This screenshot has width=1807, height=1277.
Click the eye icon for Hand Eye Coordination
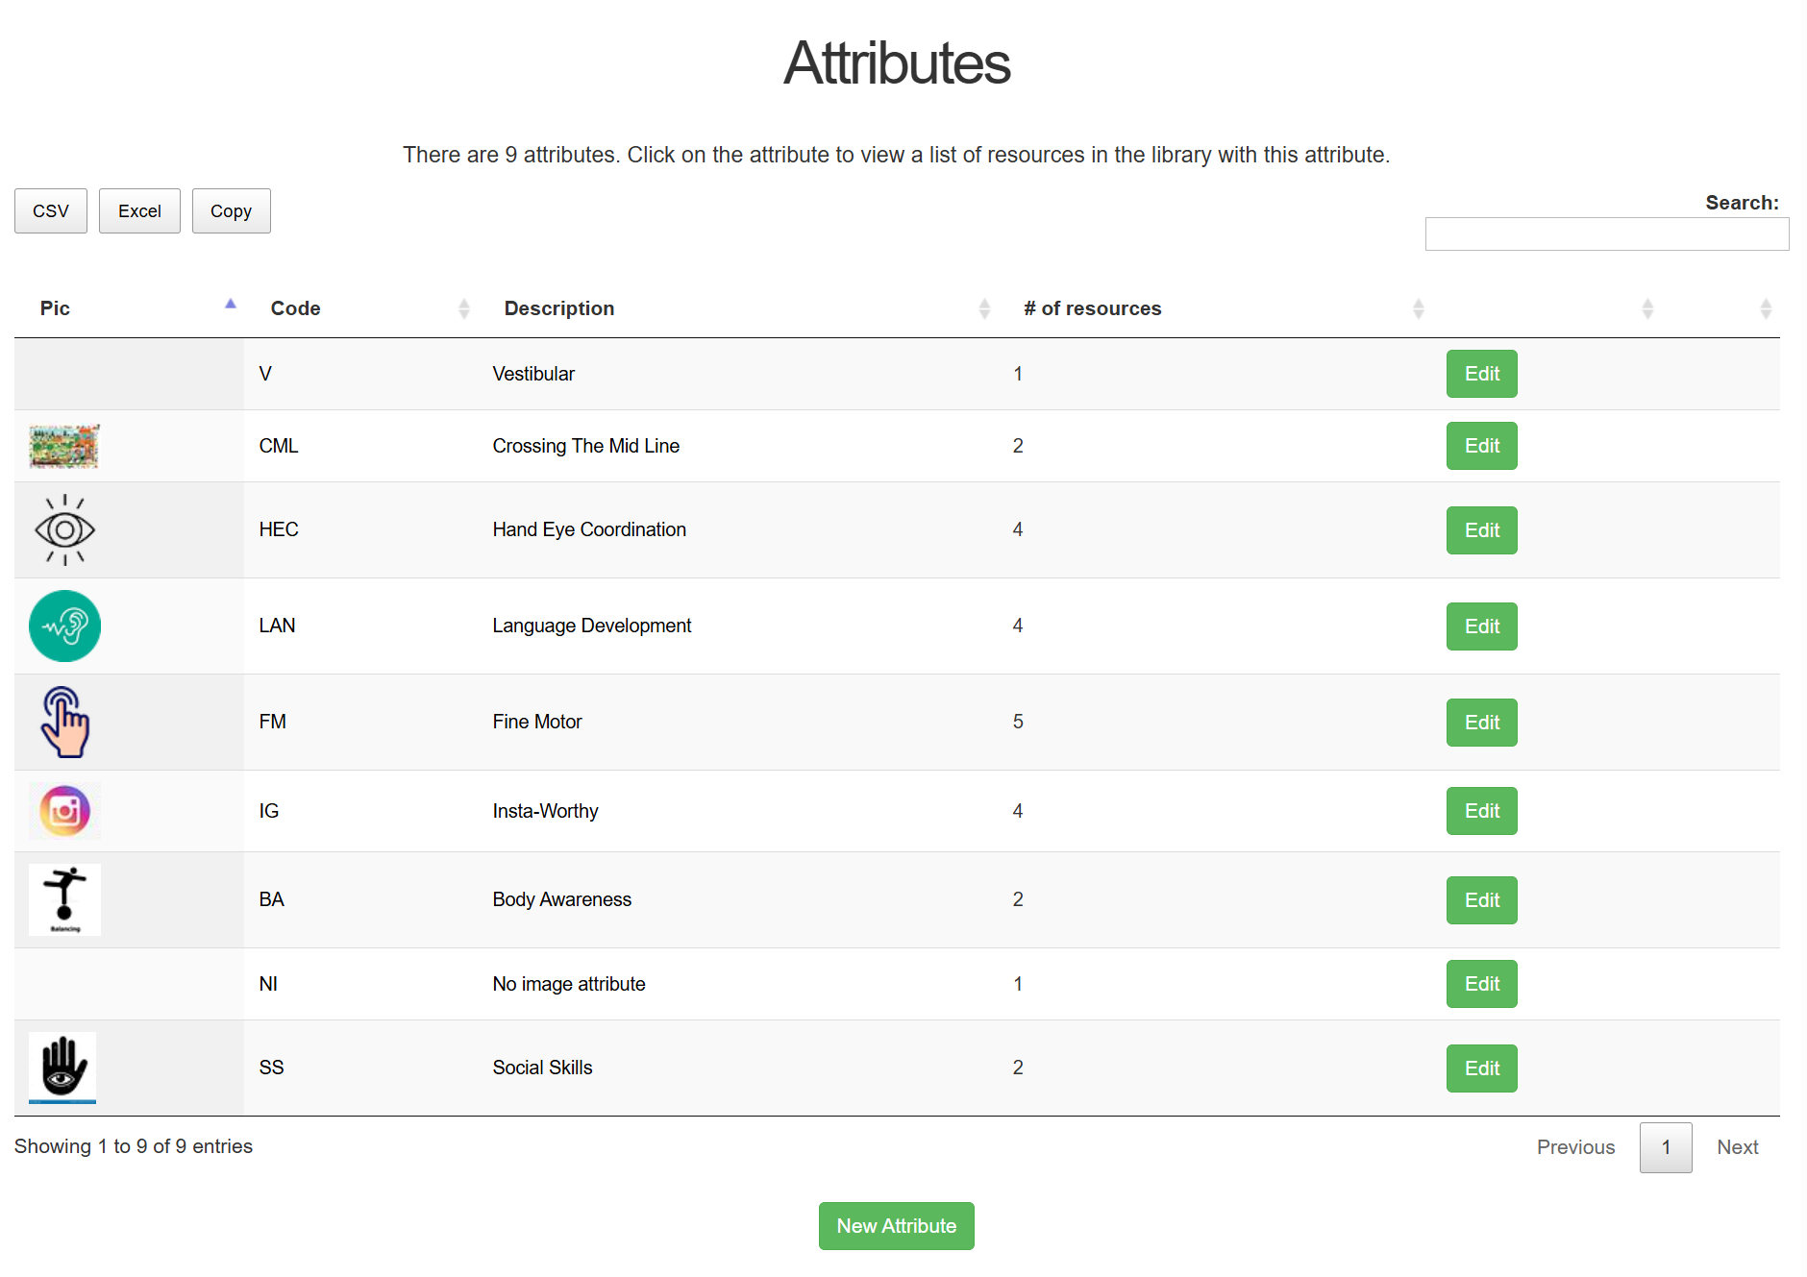[64, 529]
